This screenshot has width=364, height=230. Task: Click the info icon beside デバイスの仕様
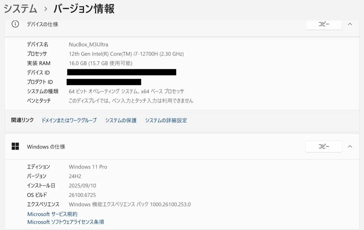(x=15, y=24)
